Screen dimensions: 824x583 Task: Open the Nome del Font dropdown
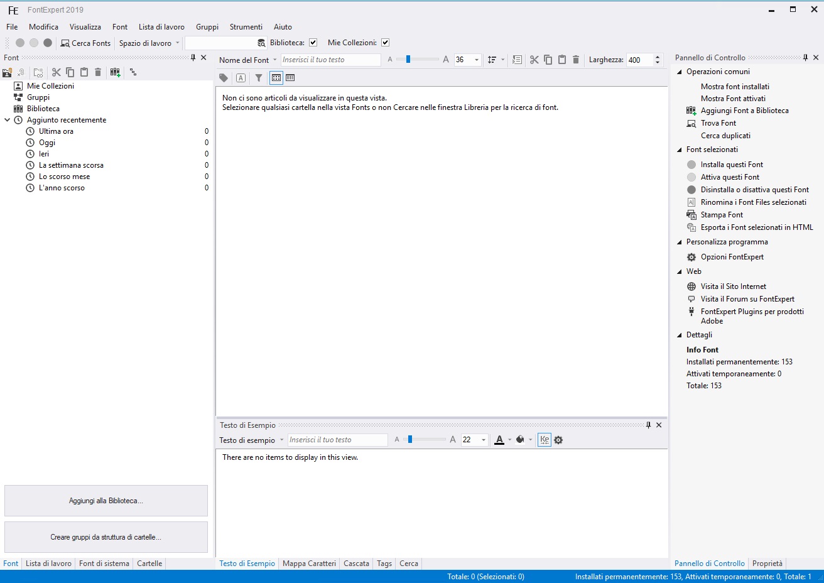[x=274, y=60]
